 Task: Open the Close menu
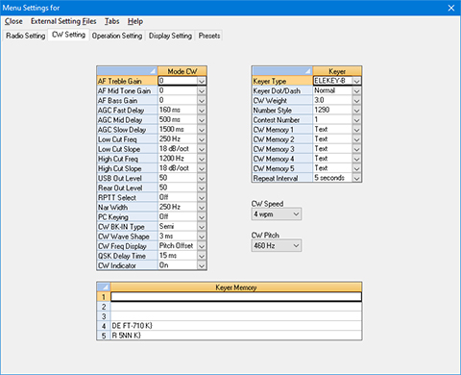click(13, 21)
